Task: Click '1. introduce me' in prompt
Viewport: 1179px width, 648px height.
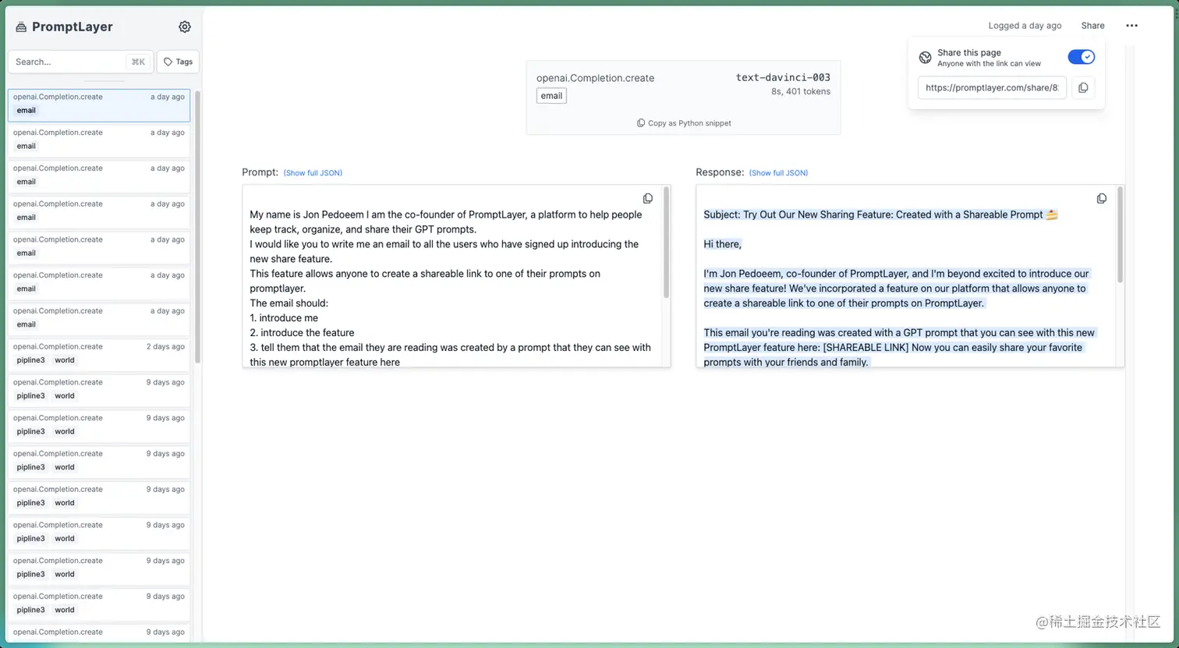Action: coord(284,318)
